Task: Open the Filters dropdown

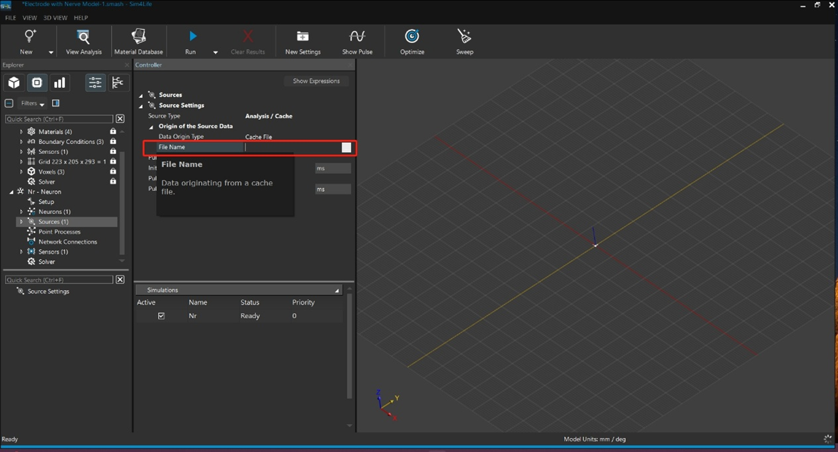Action: (x=32, y=104)
